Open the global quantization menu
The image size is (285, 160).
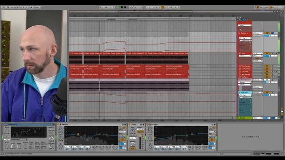(x=37, y=7)
